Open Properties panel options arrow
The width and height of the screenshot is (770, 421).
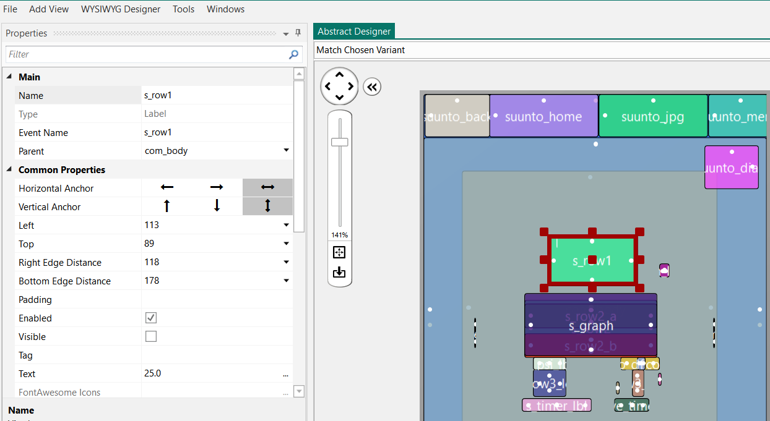click(286, 34)
